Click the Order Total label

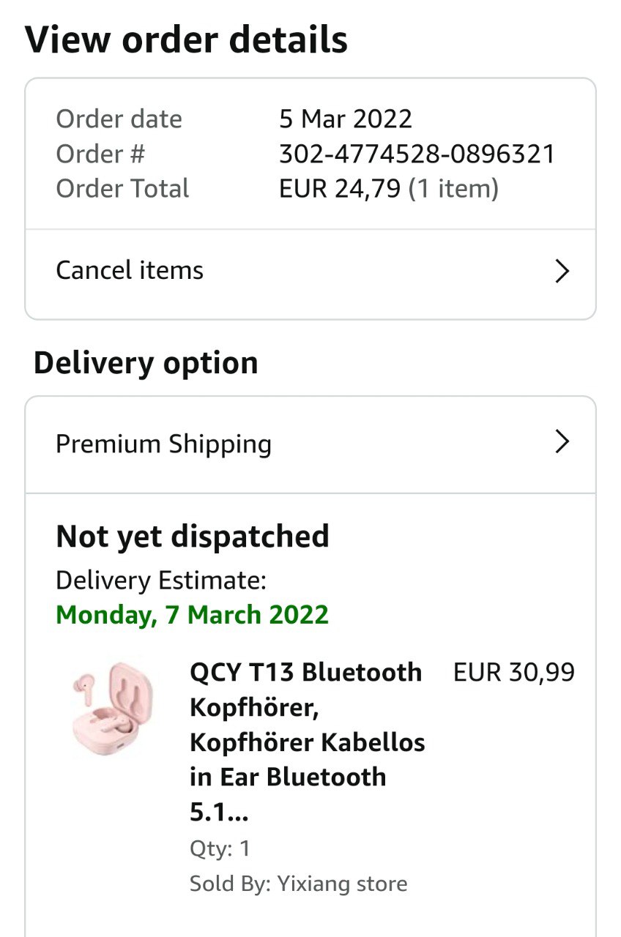tap(122, 189)
